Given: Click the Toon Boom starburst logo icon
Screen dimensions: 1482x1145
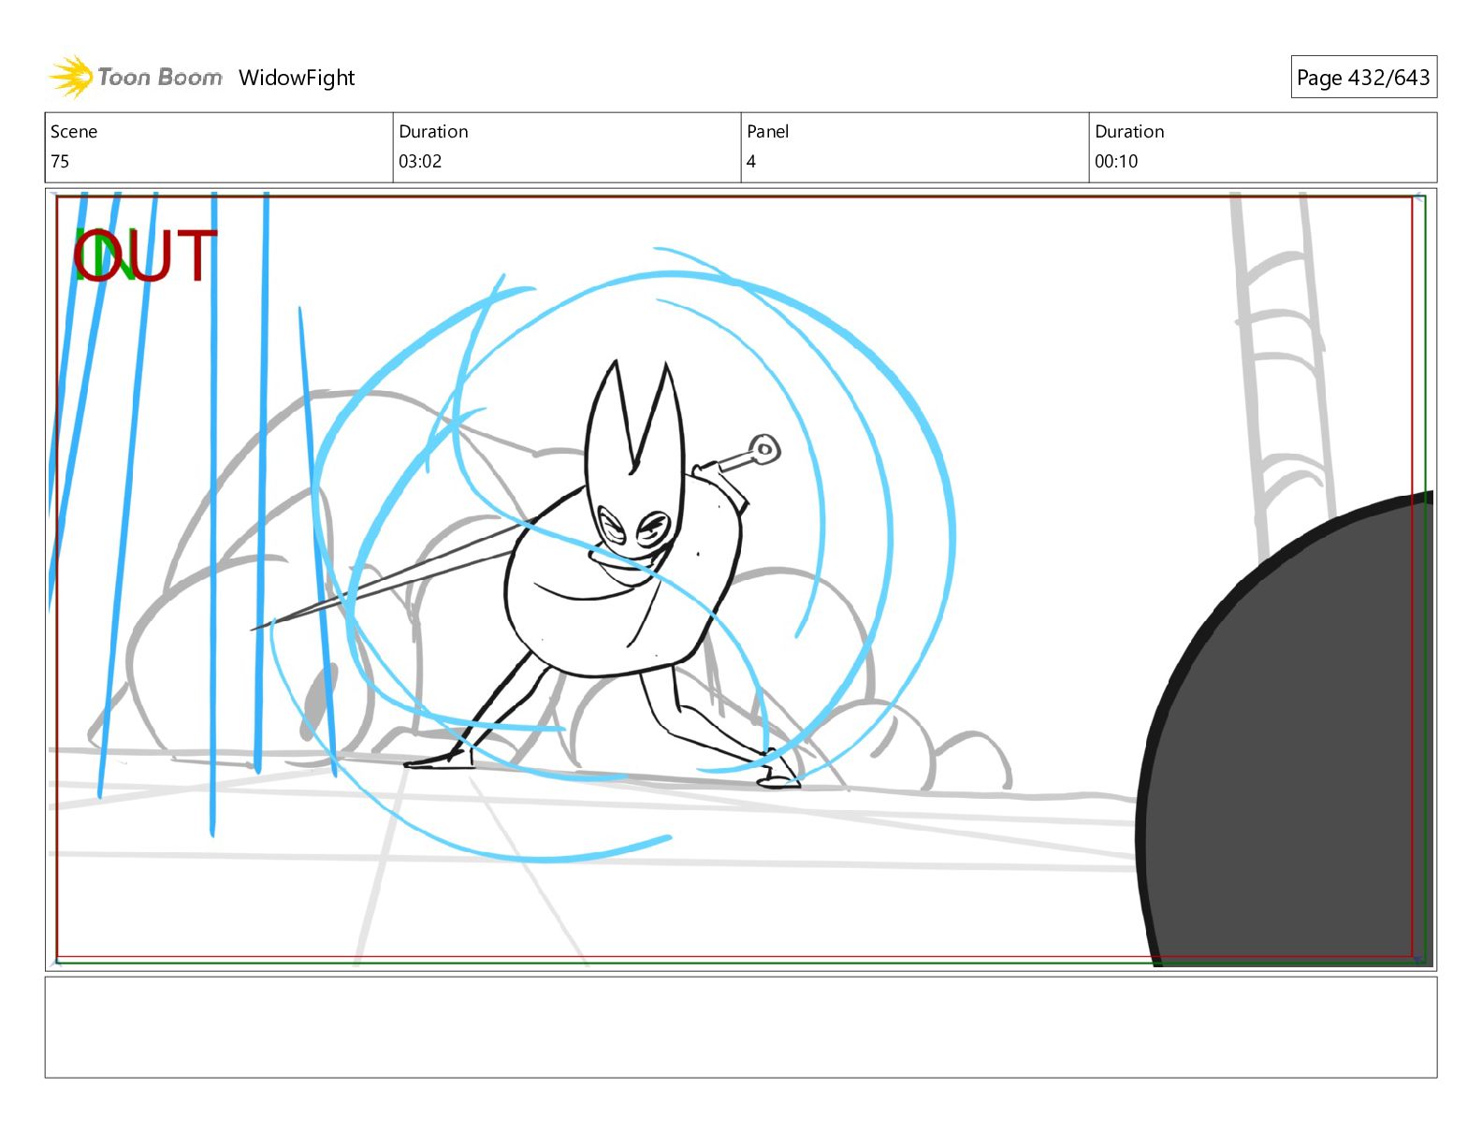Looking at the screenshot, I should coord(70,77).
